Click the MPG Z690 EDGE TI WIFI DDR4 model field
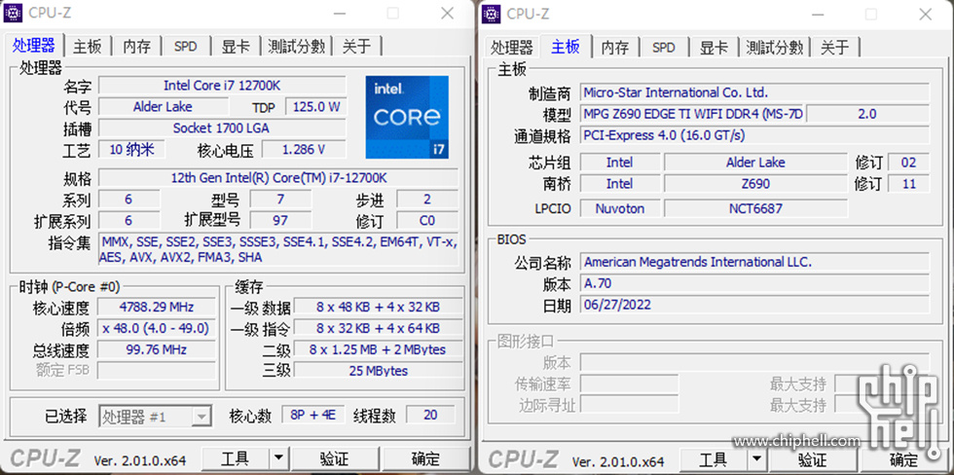The height and width of the screenshot is (475, 954). (x=693, y=114)
